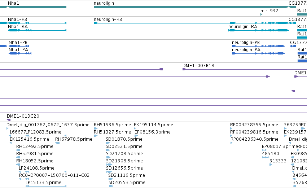Screen dimensions: 307x188
Task: Select the DME1-013G20 clone label
Action: pos(23,116)
